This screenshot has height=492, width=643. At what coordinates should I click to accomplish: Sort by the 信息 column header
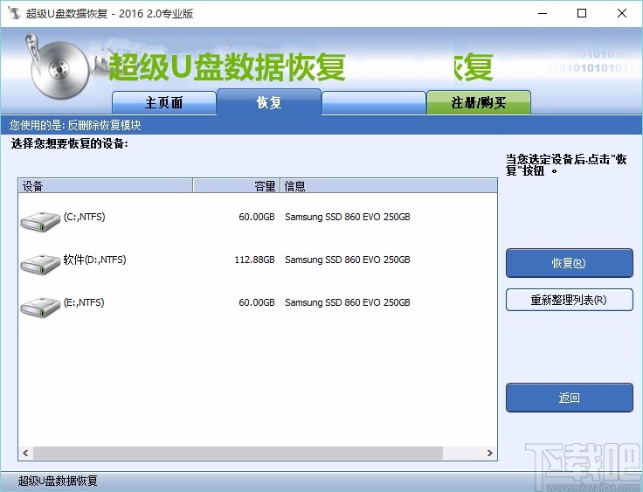pyautogui.click(x=389, y=186)
